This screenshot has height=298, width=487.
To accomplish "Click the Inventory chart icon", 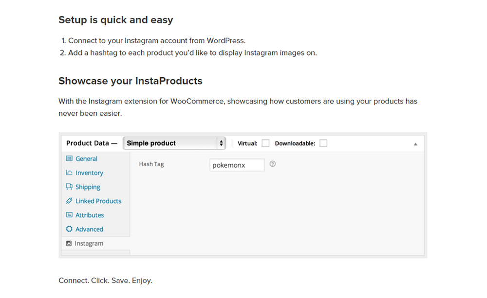I will (x=69, y=173).
